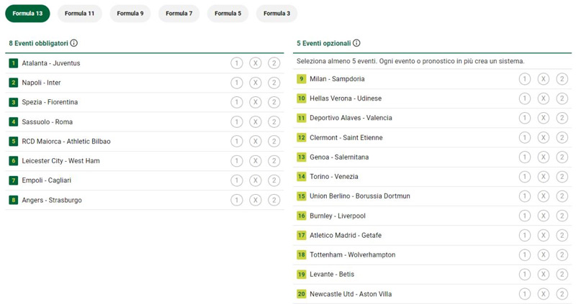This screenshot has height=304, width=576.
Task: Choose 1 for Tottenham - Wolverhampton
Action: [524, 255]
